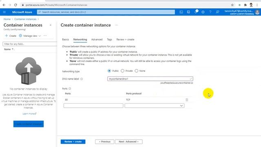Reload the browser page
Screen dimensions: 261x147
tap(15, 5)
